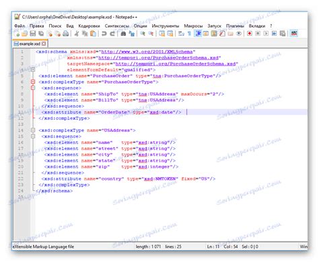Run macro multiple times icon
The width and height of the screenshot is (319, 262).
click(274, 34)
